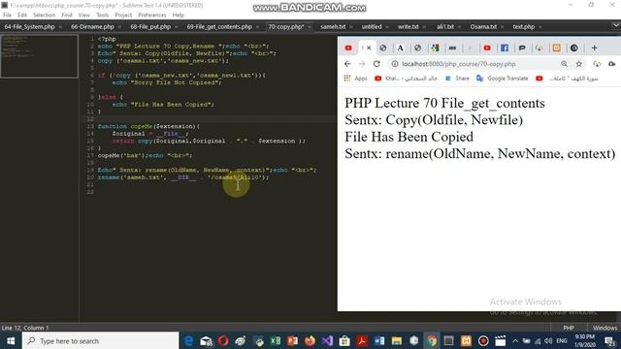
Task: Open the Edit menu
Action: tap(22, 16)
